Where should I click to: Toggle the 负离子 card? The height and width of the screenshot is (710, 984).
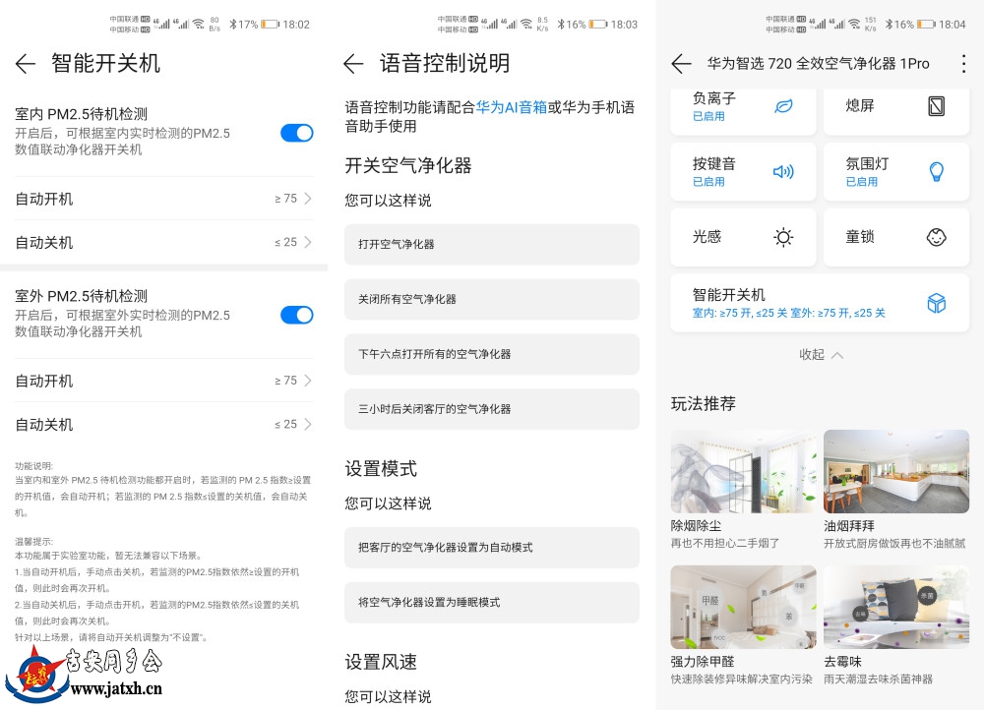(x=743, y=112)
